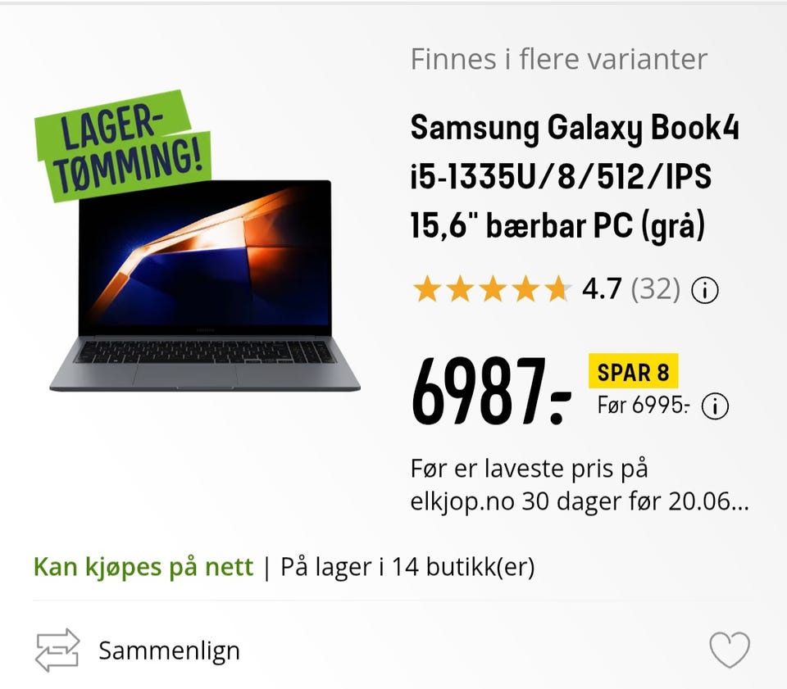The image size is (787, 689).
Task: Click the (32) reviews count
Action: 656,289
